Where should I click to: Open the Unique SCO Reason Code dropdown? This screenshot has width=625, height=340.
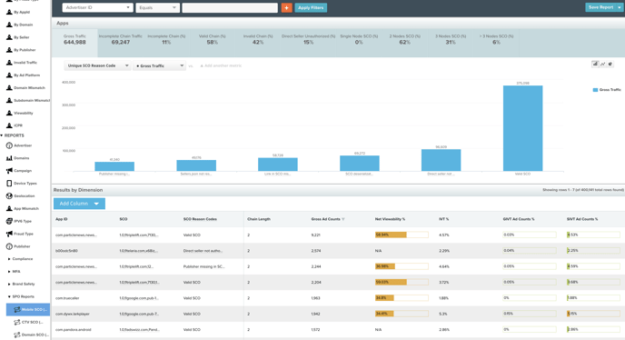(x=98, y=65)
